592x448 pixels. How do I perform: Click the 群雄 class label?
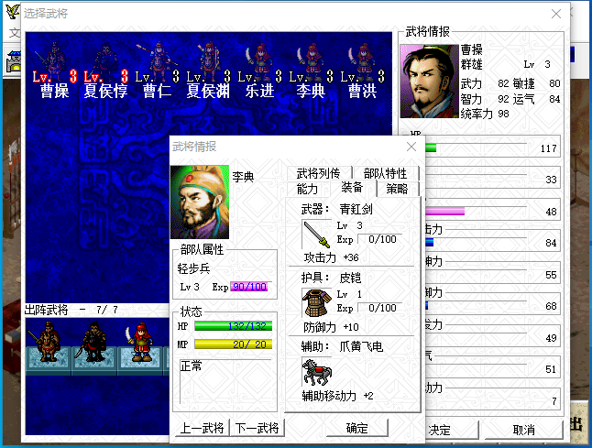click(472, 64)
